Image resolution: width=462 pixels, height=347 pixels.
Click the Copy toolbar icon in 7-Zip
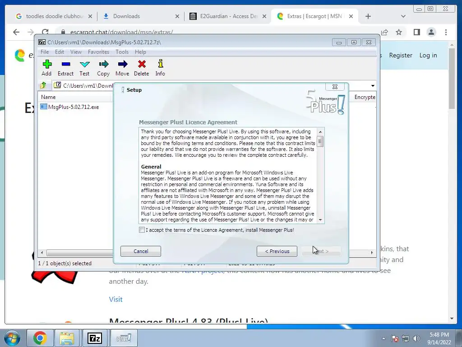(103, 68)
